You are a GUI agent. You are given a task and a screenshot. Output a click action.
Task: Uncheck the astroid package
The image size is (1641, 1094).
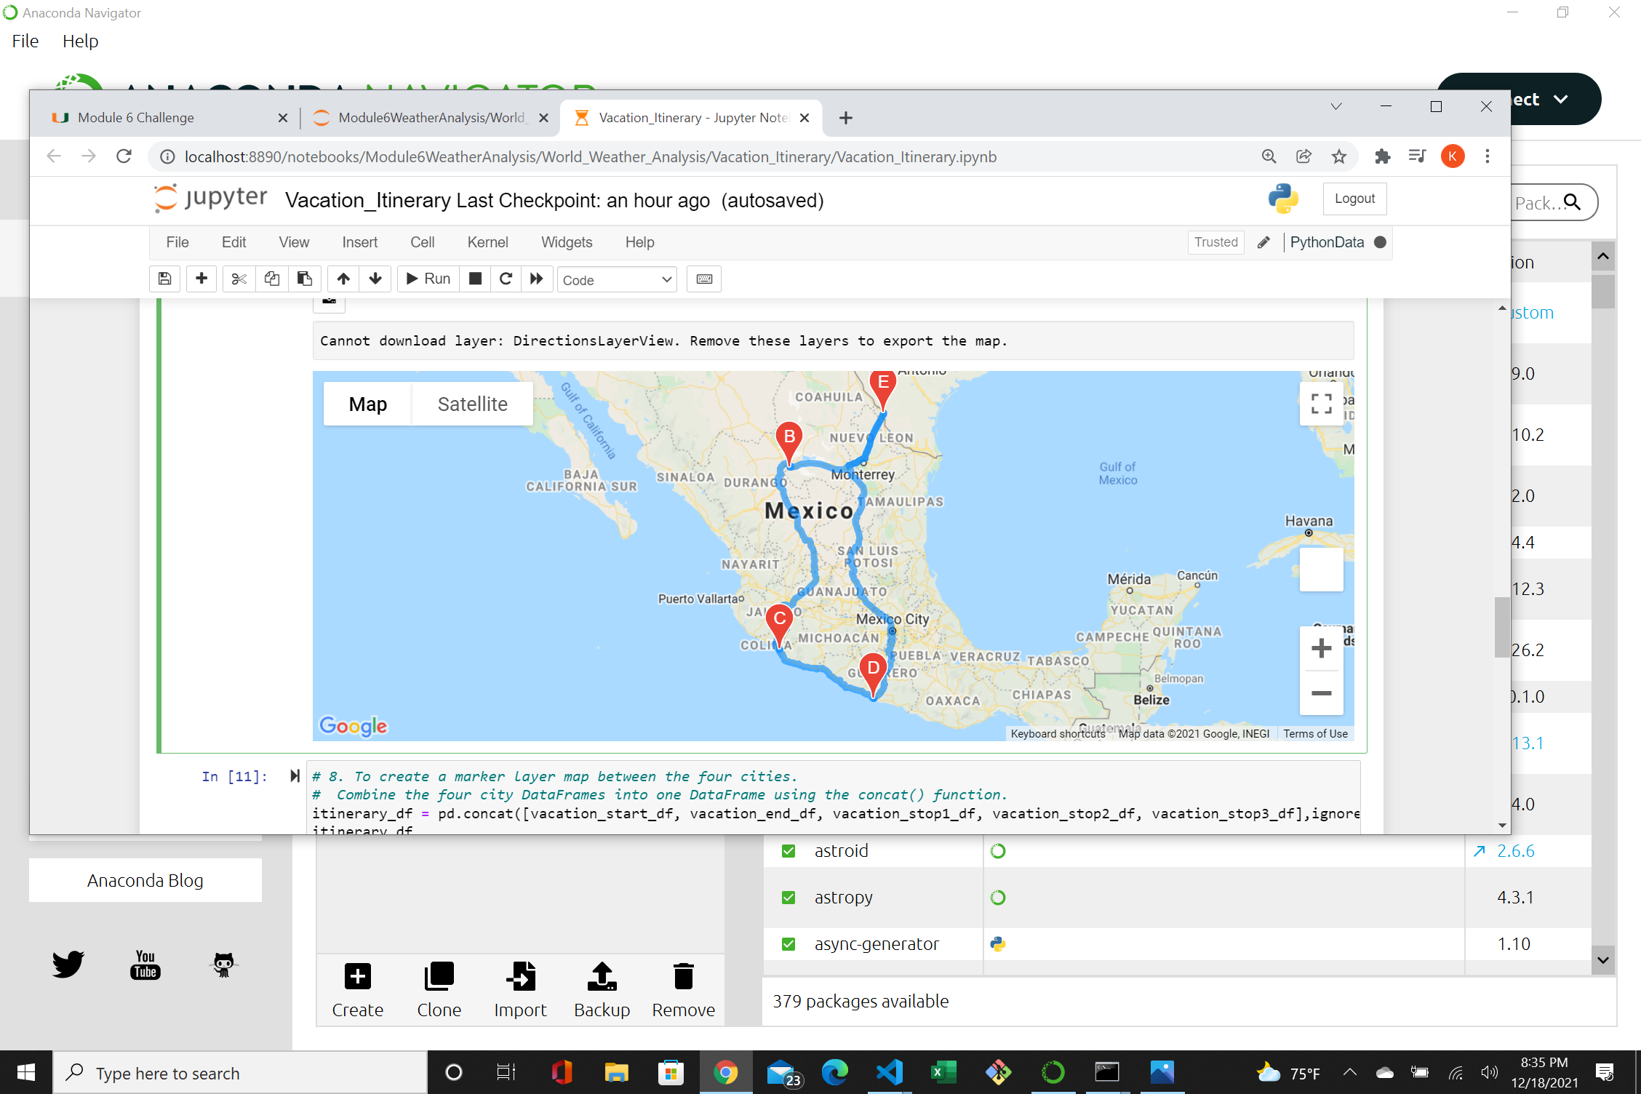(x=788, y=850)
